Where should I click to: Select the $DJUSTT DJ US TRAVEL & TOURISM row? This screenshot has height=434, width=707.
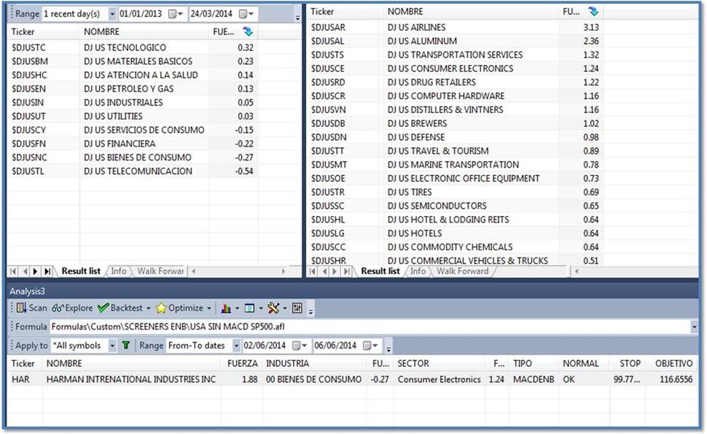(x=456, y=151)
